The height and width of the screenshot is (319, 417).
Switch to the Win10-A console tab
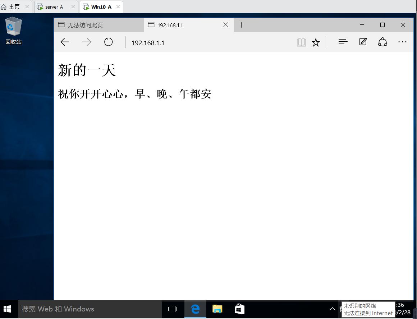(x=100, y=6)
